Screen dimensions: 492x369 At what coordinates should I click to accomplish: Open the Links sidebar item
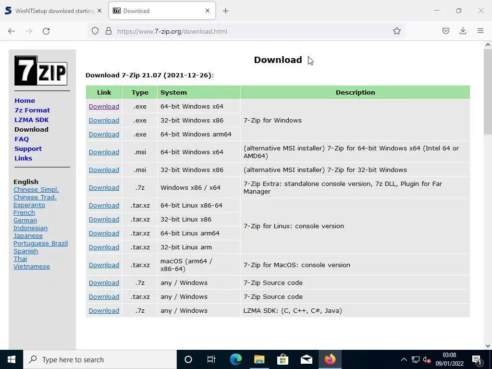[x=23, y=159]
